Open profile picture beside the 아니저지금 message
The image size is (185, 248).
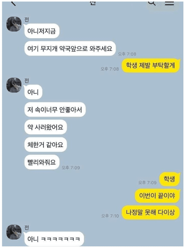[x=14, y=24]
